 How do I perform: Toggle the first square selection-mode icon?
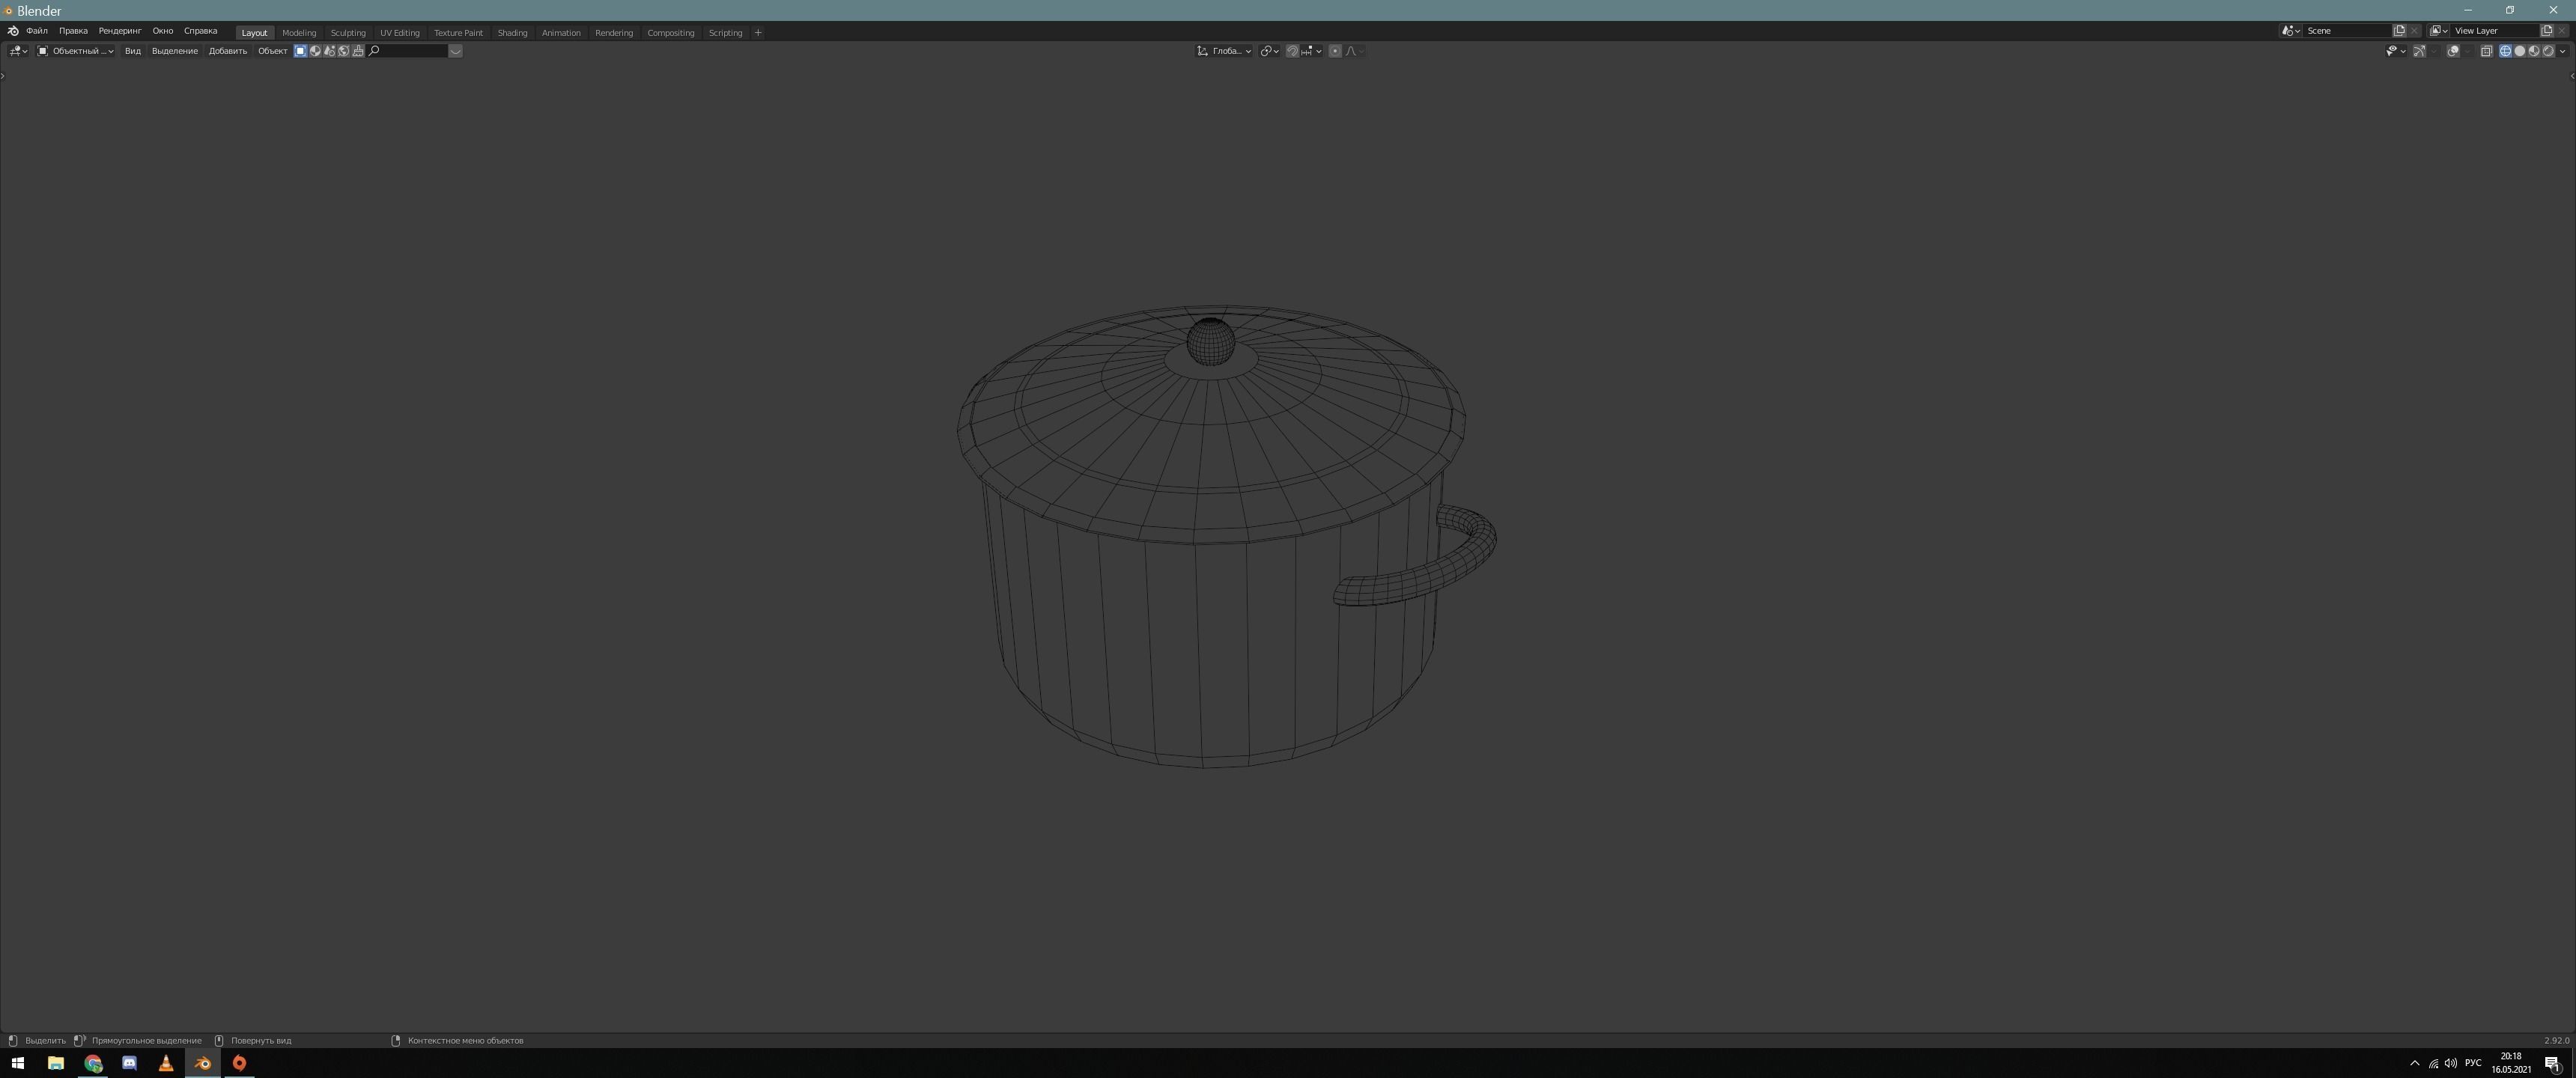coord(300,51)
